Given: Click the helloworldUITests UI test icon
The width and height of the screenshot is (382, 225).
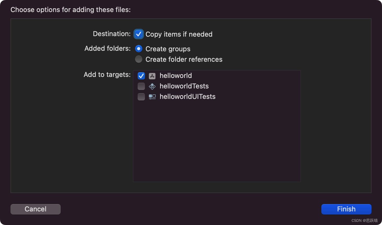Looking at the screenshot, I should pyautogui.click(x=152, y=97).
